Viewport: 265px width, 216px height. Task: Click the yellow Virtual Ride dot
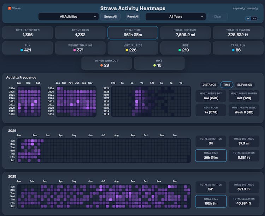[x=127, y=50]
